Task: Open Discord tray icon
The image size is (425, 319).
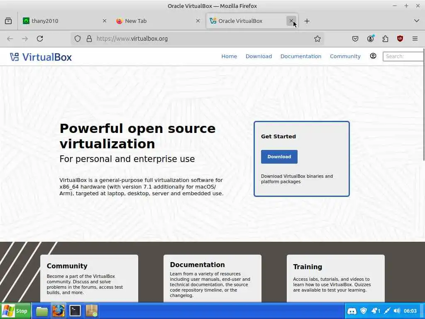Action: pyautogui.click(x=352, y=311)
